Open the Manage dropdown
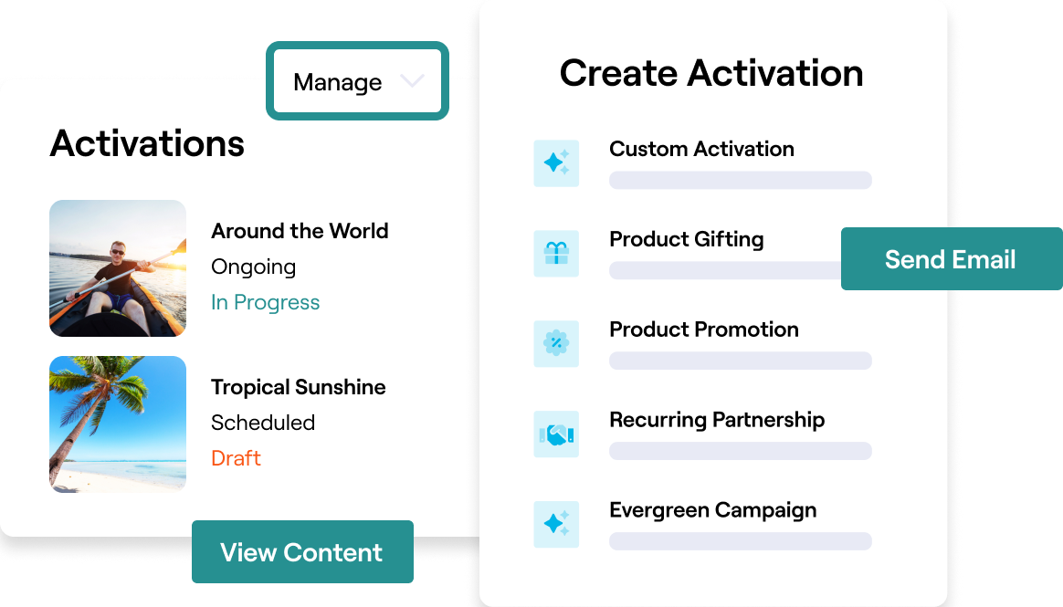The width and height of the screenshot is (1063, 607). click(357, 81)
